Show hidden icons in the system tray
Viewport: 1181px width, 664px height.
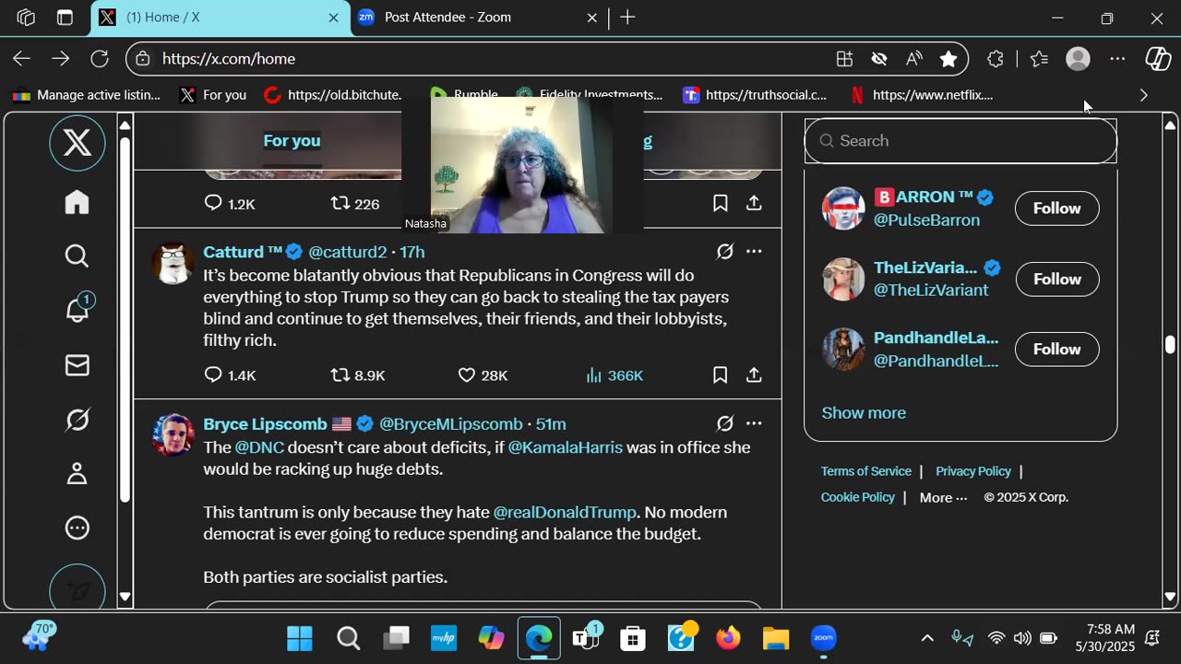[x=927, y=638]
